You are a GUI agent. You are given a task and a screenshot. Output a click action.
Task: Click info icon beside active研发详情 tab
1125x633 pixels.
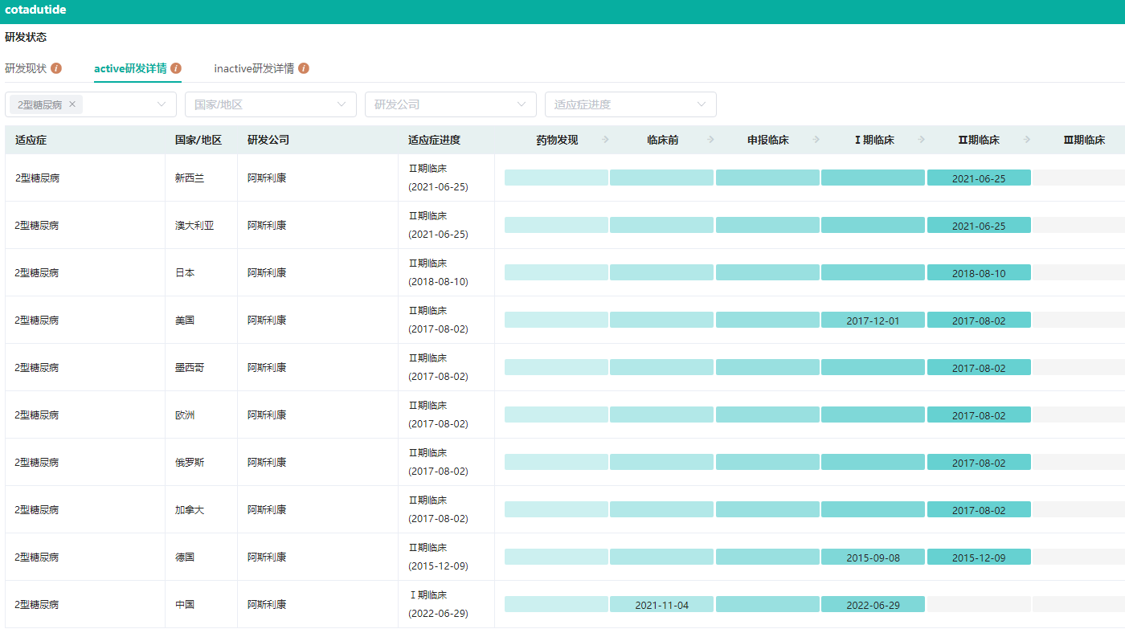pos(176,68)
